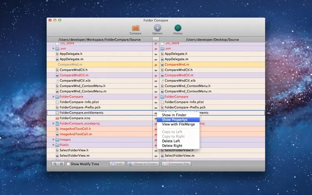This screenshot has width=312, height=195.
Task: Click left CompareWndCtl.xib file icon
Action: pos(57,81)
